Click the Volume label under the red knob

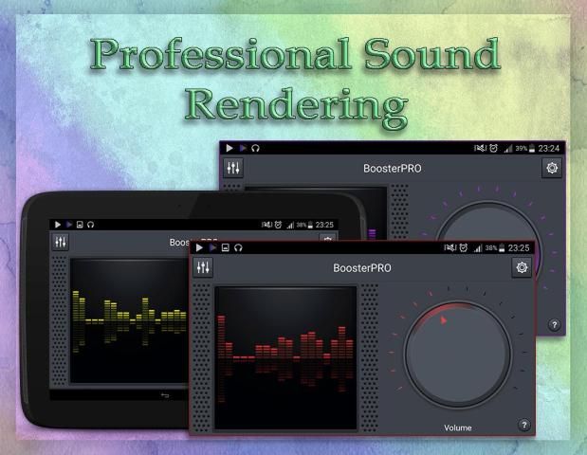[x=457, y=428]
